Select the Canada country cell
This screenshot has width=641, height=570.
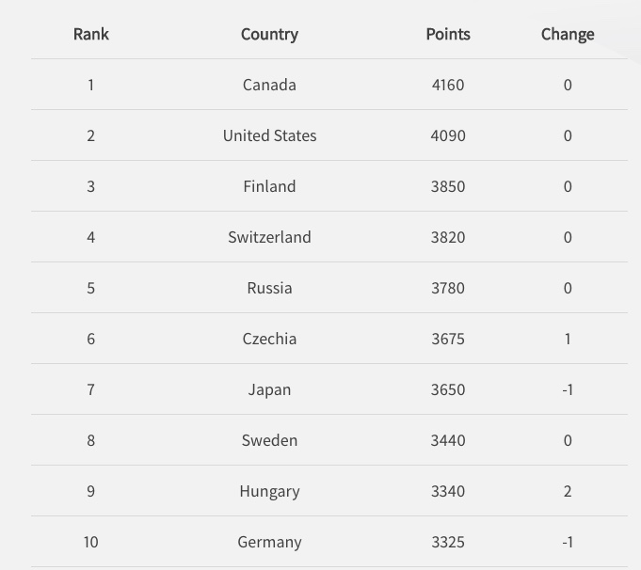[x=269, y=85]
